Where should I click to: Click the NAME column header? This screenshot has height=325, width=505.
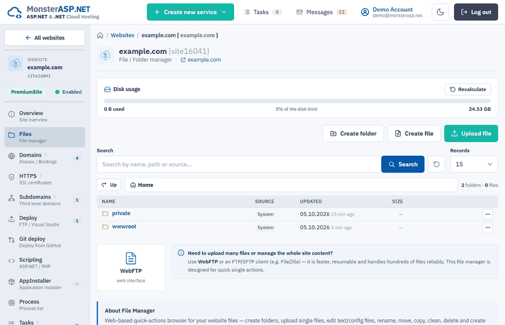(x=108, y=201)
